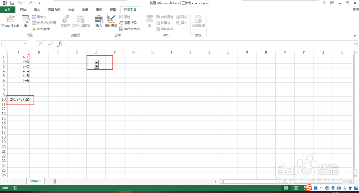Open XML Map Properties

(165, 17)
